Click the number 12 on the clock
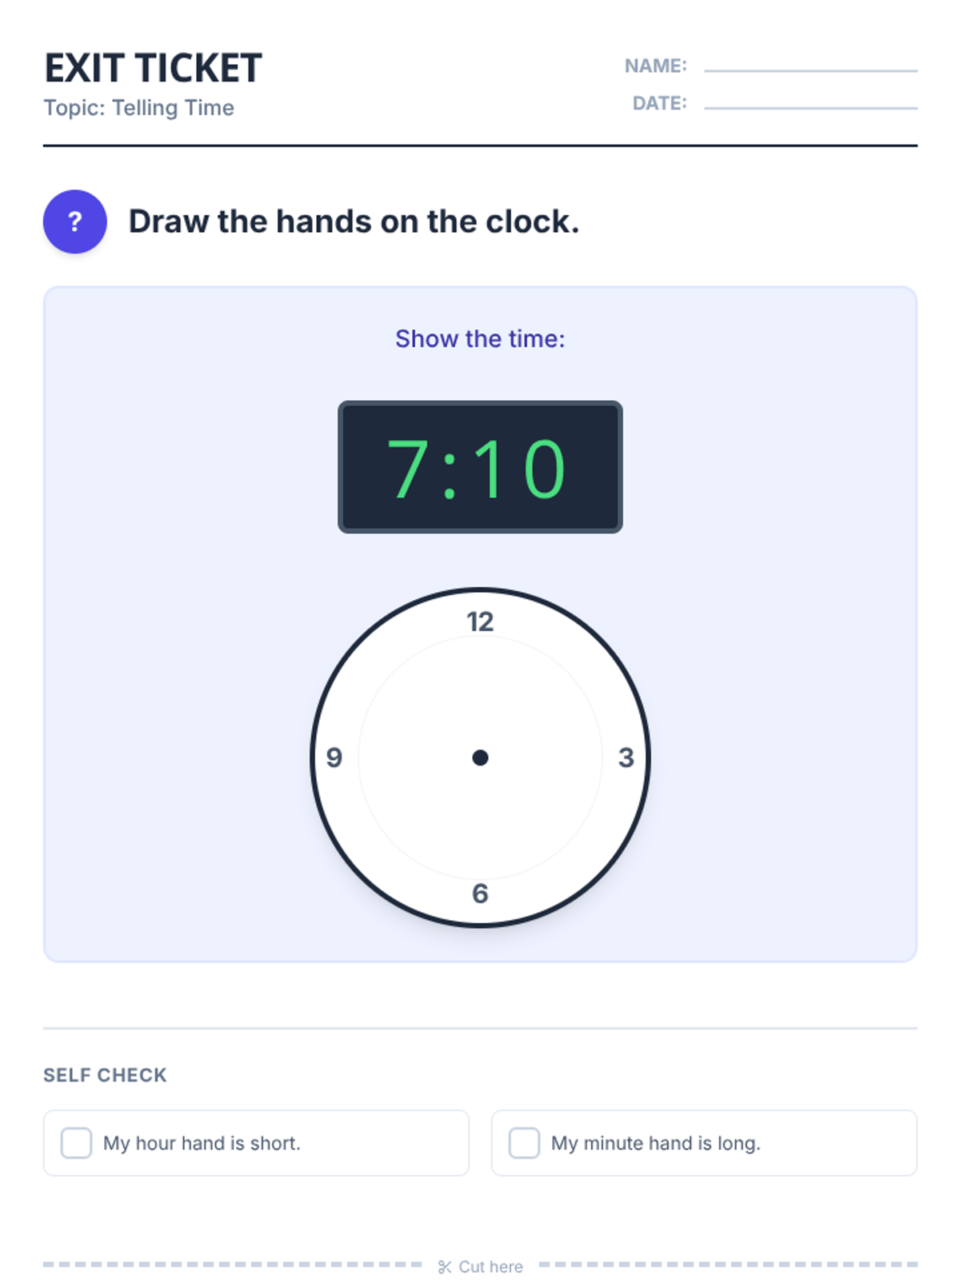The width and height of the screenshot is (960, 1280). 480,622
